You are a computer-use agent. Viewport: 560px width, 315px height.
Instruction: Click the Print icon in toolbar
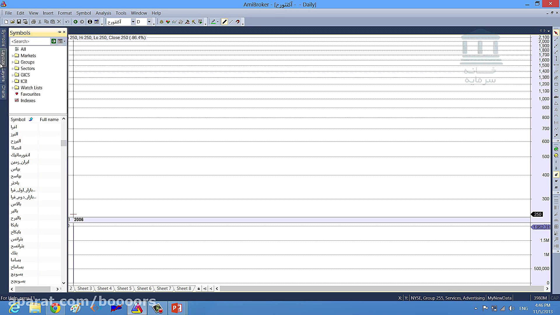[x=34, y=22]
